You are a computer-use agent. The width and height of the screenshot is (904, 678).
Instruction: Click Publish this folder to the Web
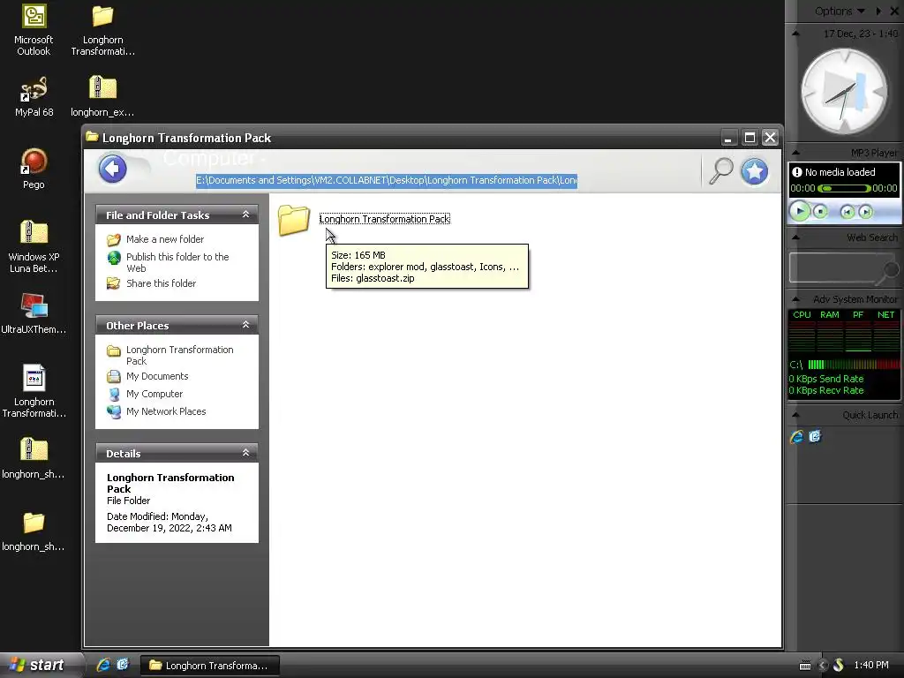pos(177,262)
